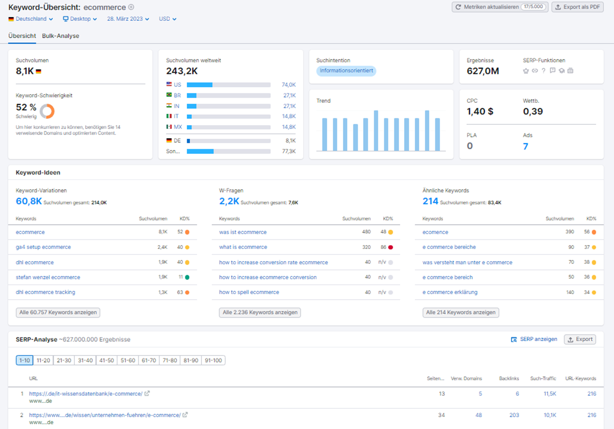Click the SERP-Analyse Export button
The height and width of the screenshot is (429, 614).
580,339
